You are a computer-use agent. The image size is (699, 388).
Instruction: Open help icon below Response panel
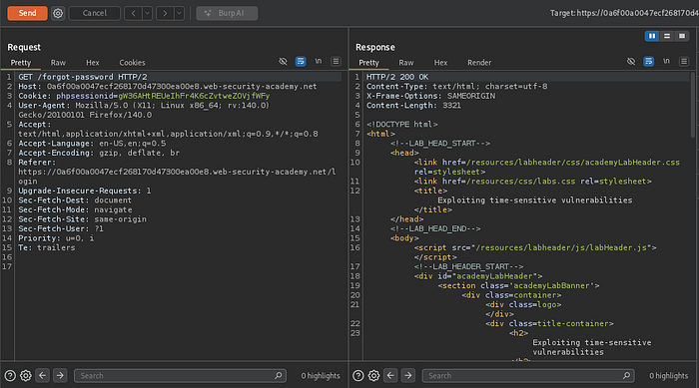pyautogui.click(x=357, y=375)
